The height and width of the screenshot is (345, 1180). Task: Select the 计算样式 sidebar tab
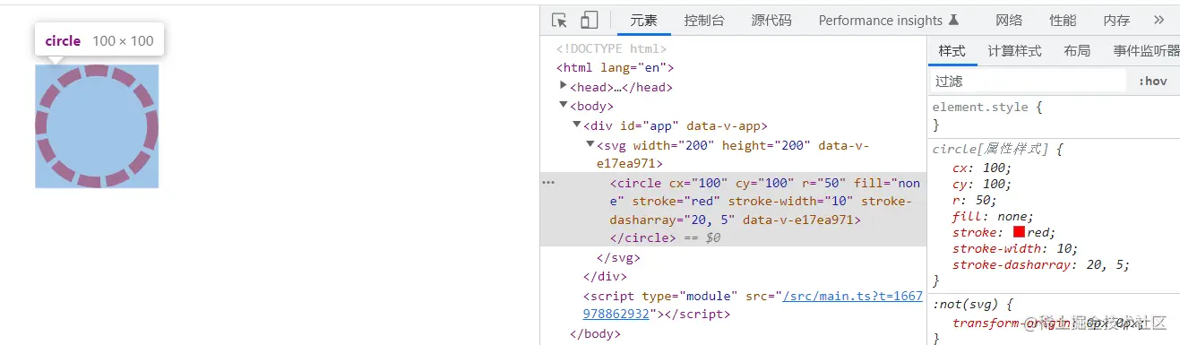click(x=1014, y=51)
